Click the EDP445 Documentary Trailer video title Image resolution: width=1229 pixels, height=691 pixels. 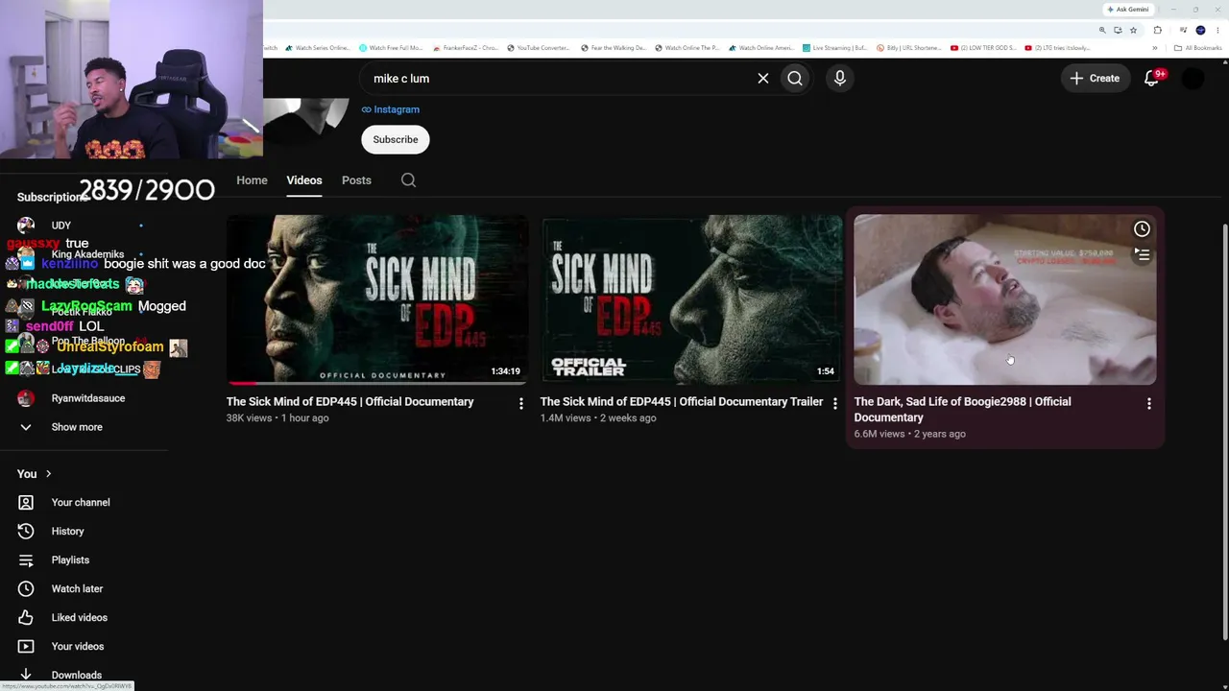coord(682,402)
